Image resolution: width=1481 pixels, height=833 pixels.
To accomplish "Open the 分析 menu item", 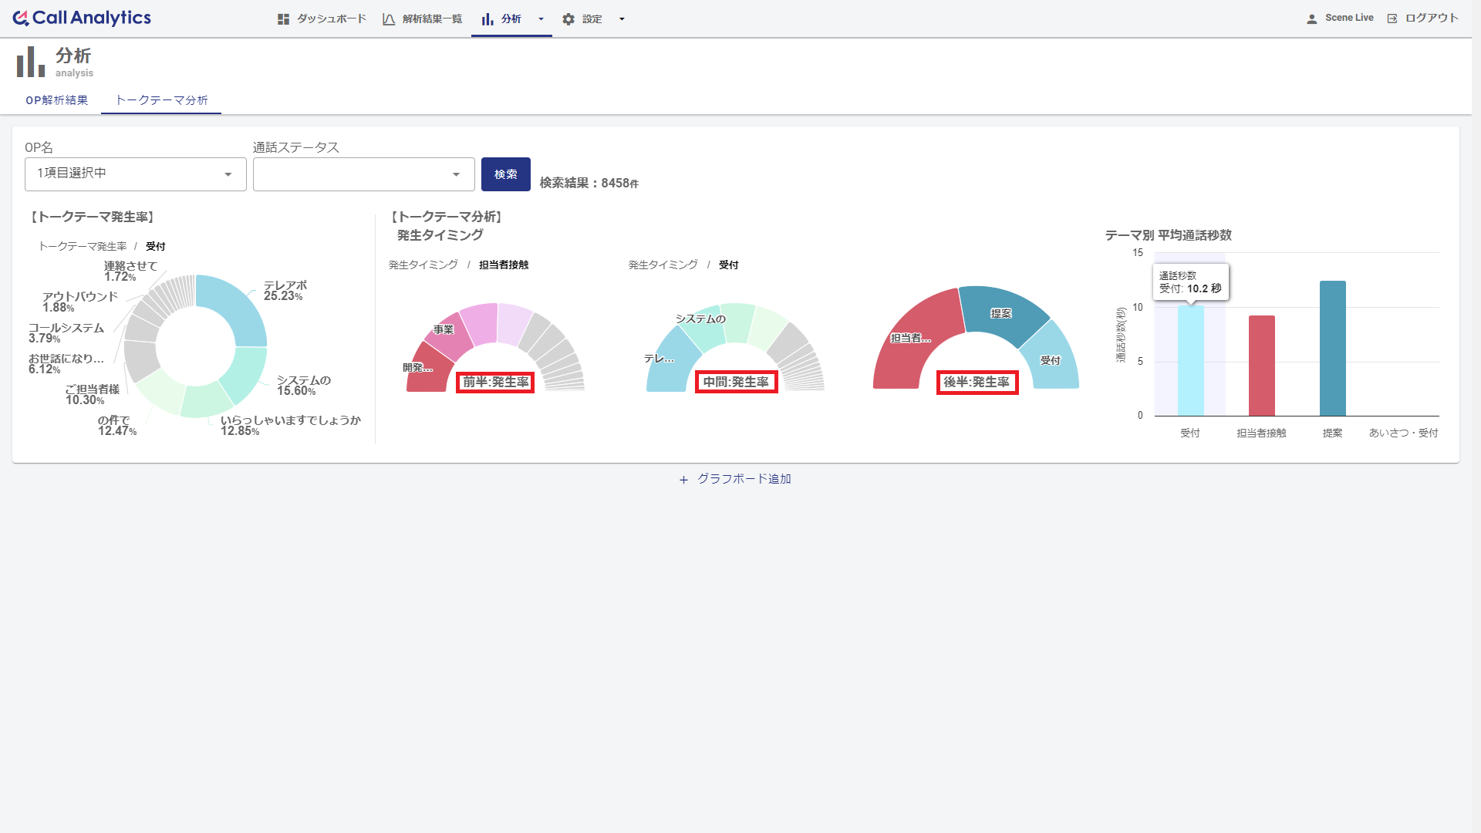I will tap(511, 19).
